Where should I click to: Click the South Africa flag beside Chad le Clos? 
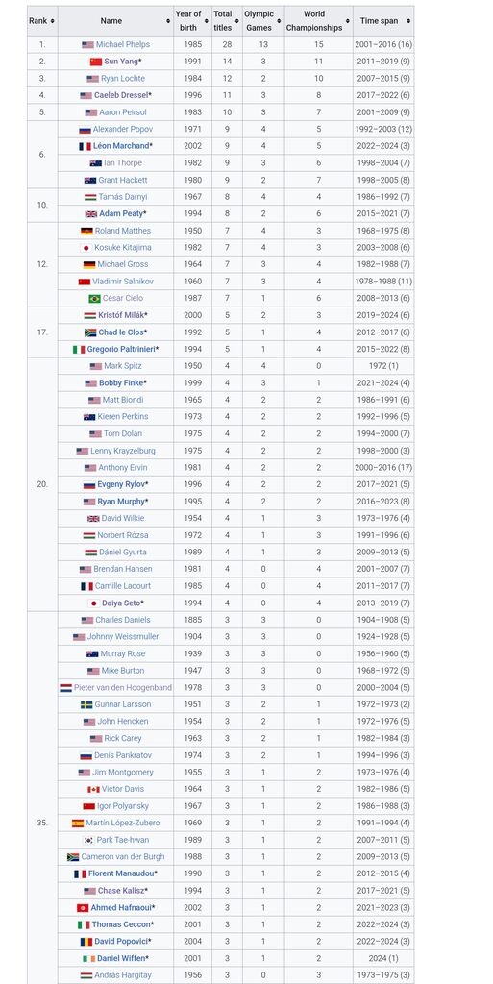tap(90, 332)
